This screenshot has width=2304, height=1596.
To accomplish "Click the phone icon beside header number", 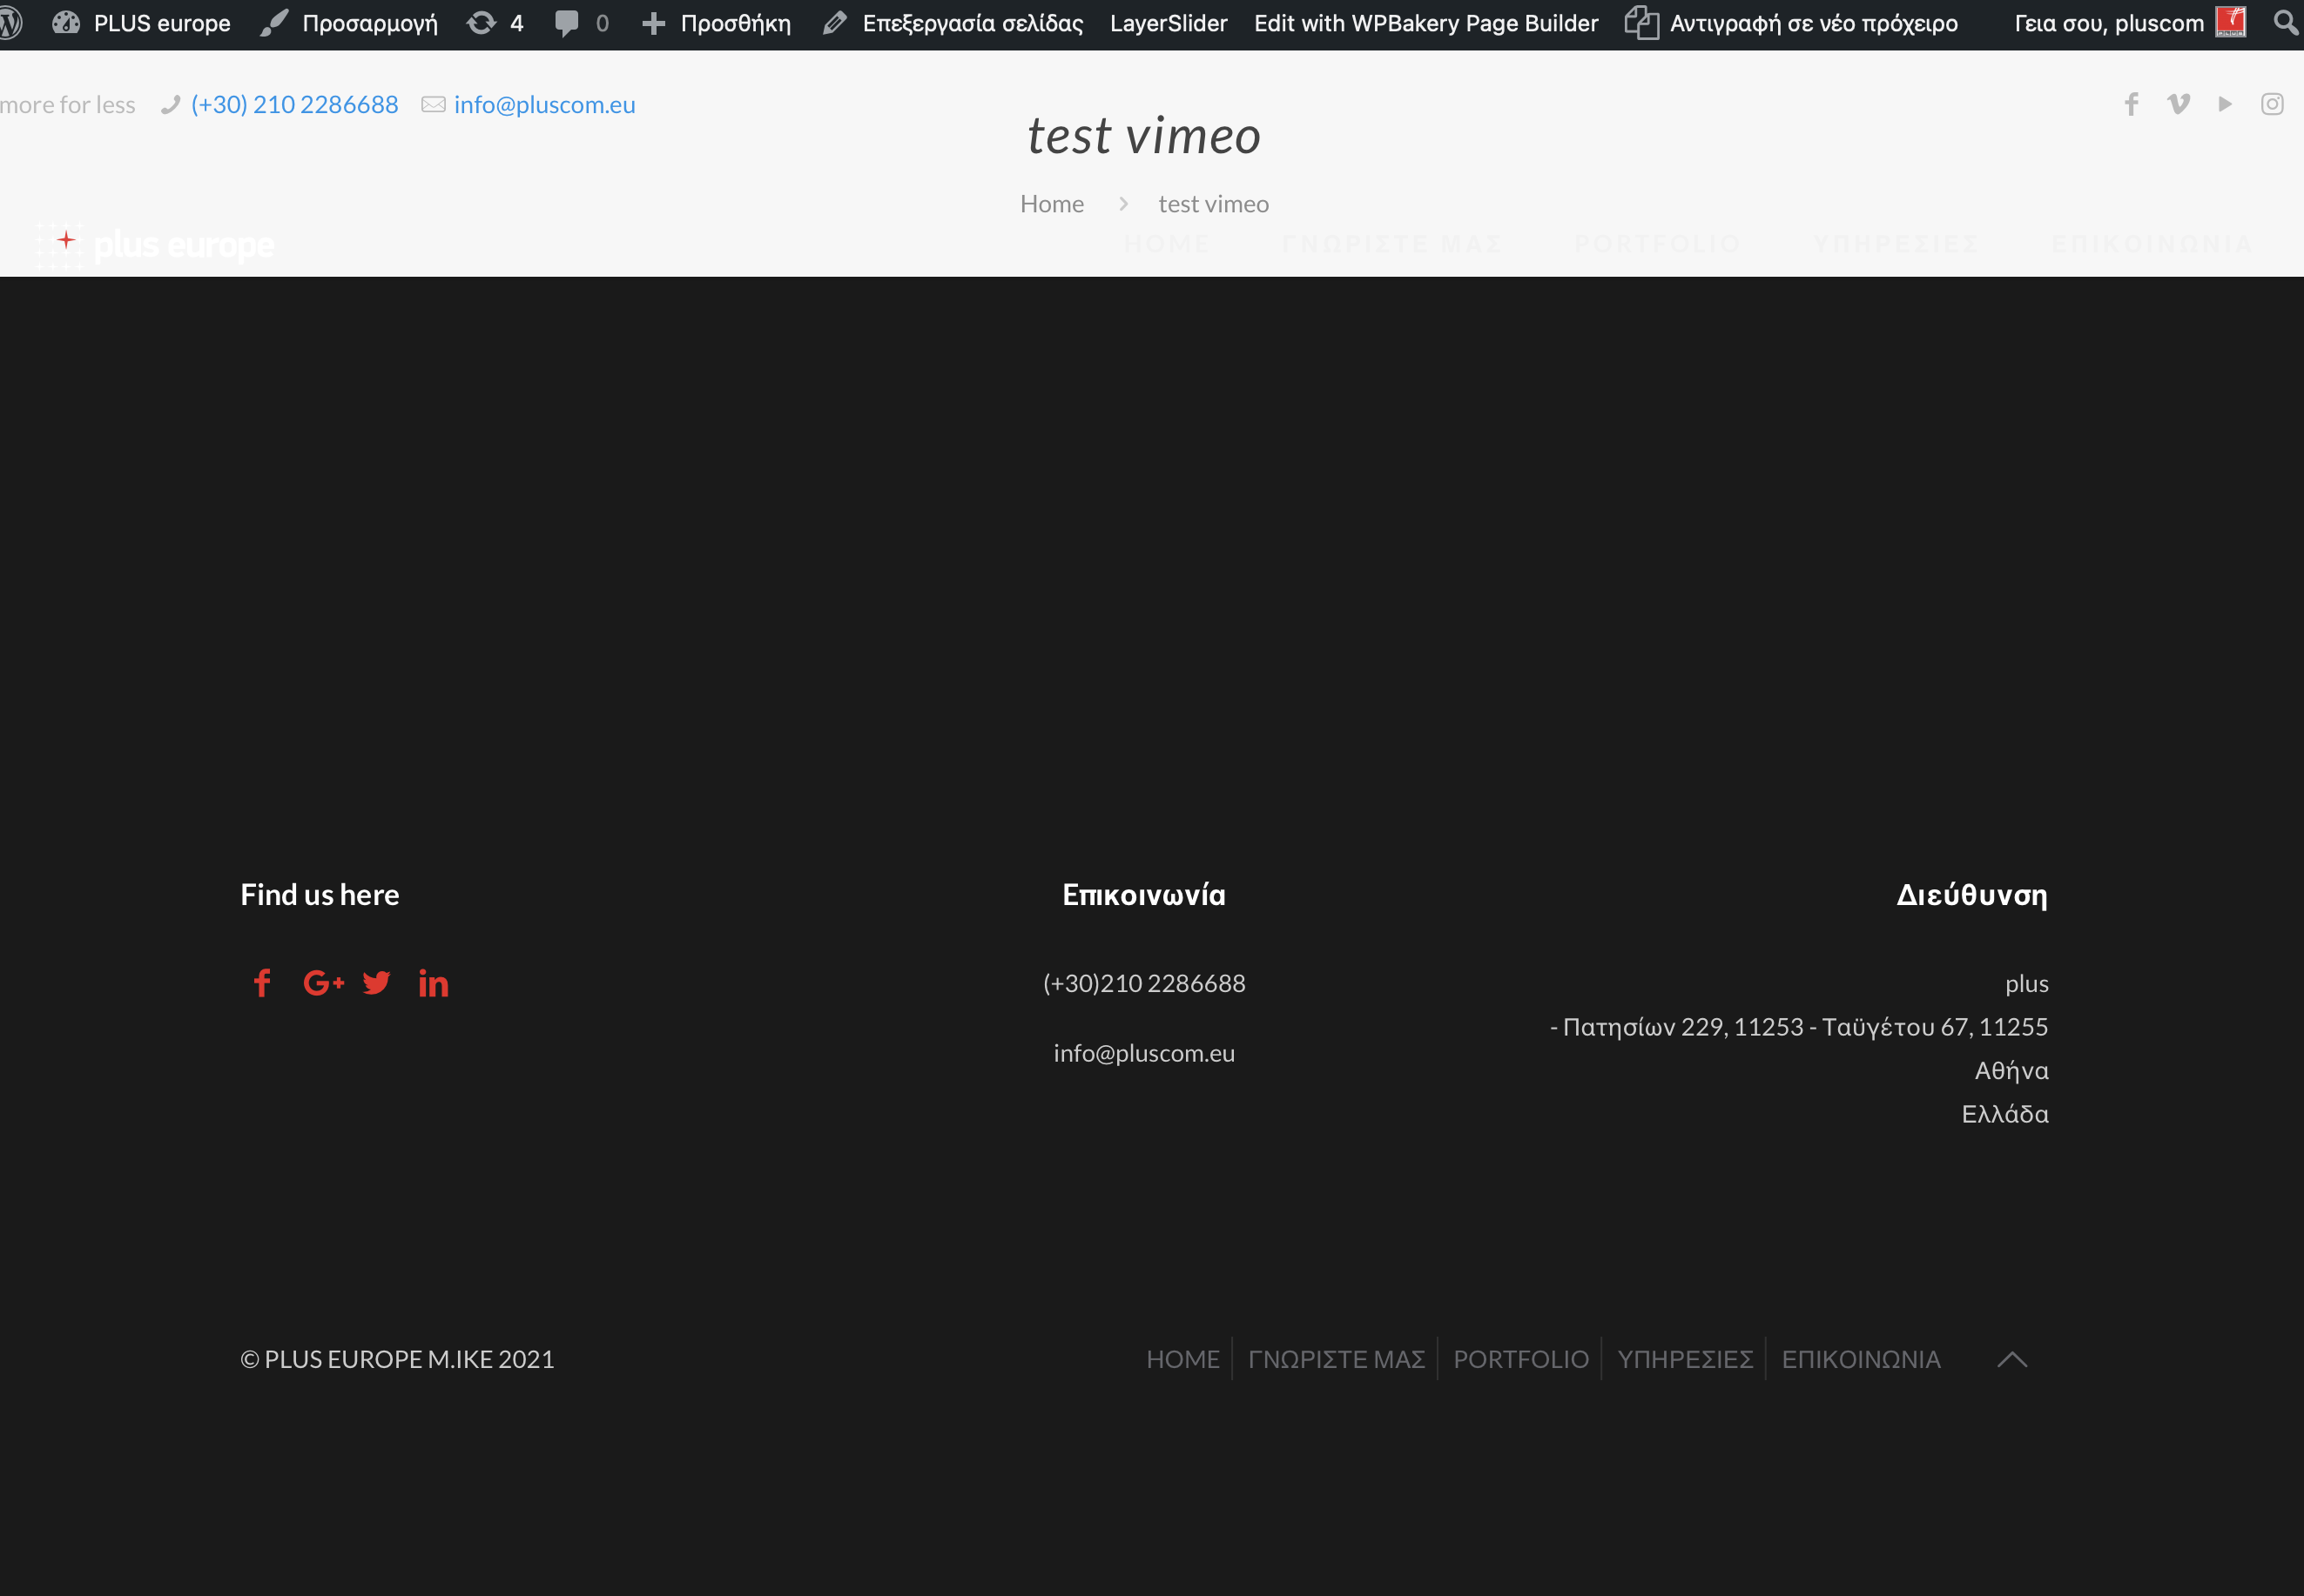I will (x=170, y=104).
